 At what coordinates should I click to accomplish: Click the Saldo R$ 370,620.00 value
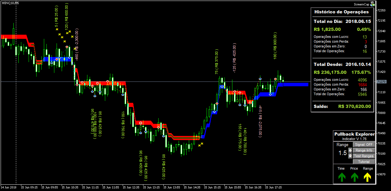[x=354, y=106]
